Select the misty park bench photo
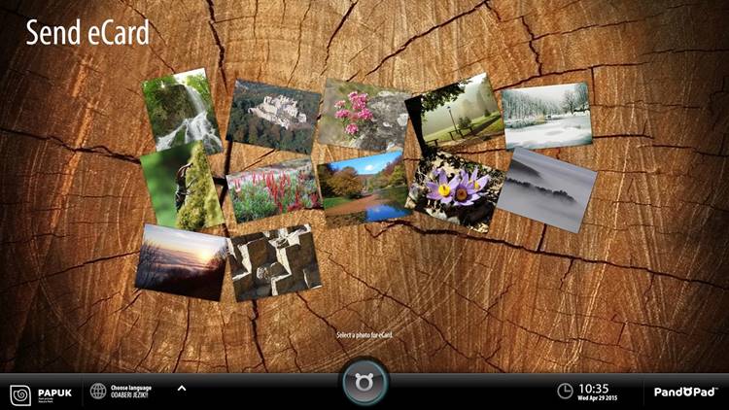The image size is (729, 410). pos(455,114)
